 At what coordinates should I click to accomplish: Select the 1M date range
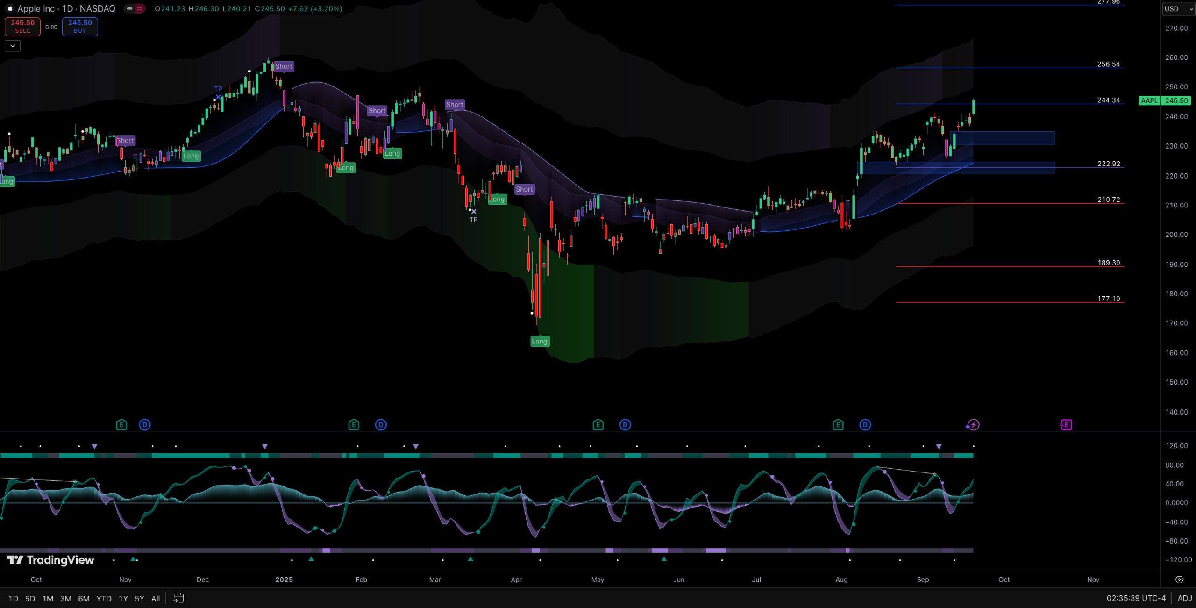pyautogui.click(x=48, y=598)
